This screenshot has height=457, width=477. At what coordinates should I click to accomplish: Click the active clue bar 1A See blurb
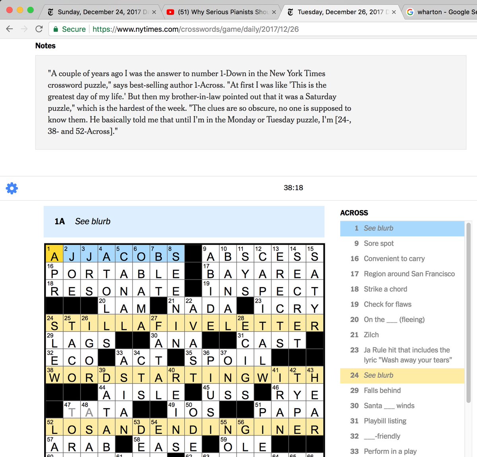(184, 222)
